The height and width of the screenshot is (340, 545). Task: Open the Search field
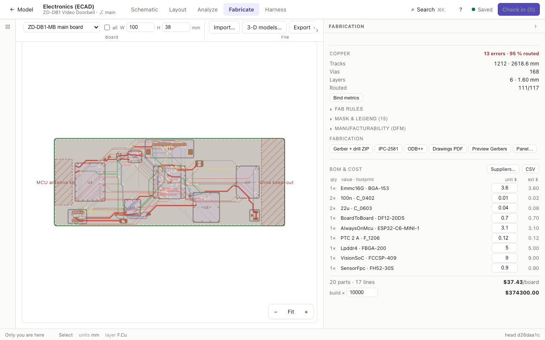coord(427,9)
